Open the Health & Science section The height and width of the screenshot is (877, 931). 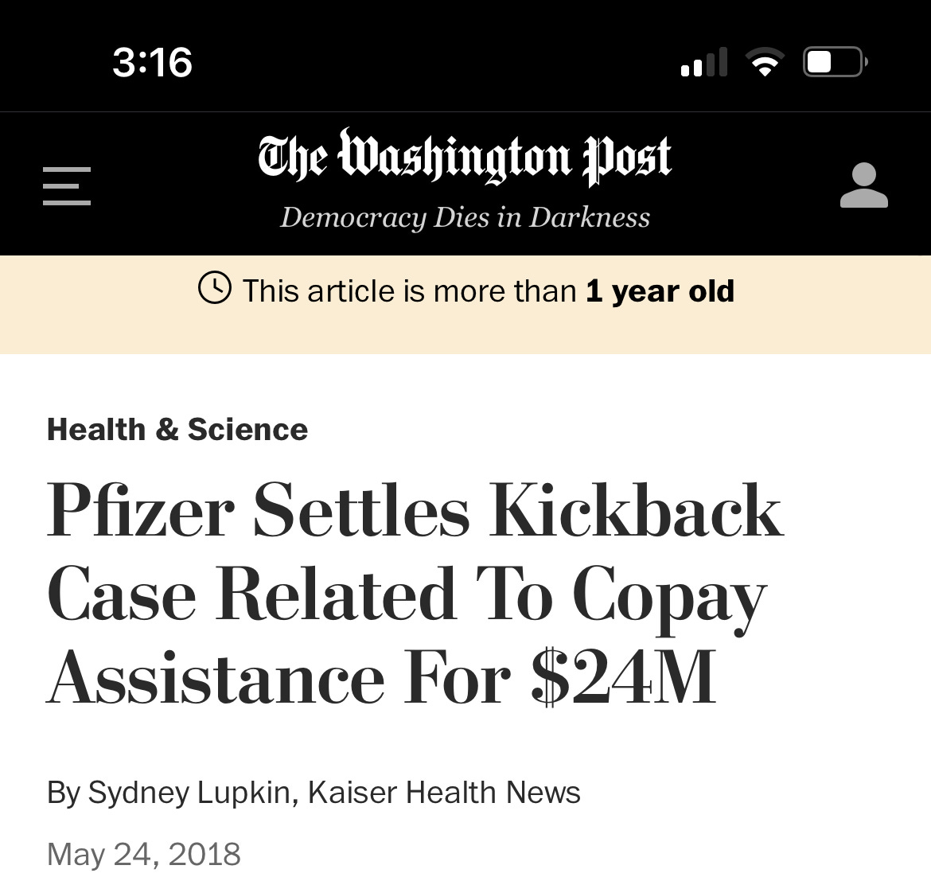click(177, 429)
